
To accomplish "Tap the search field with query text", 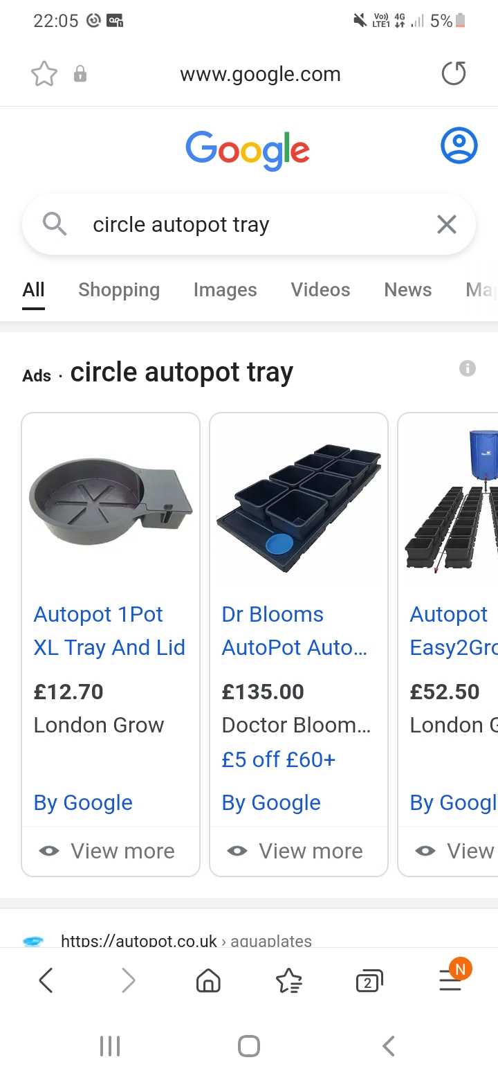I will coord(249,224).
